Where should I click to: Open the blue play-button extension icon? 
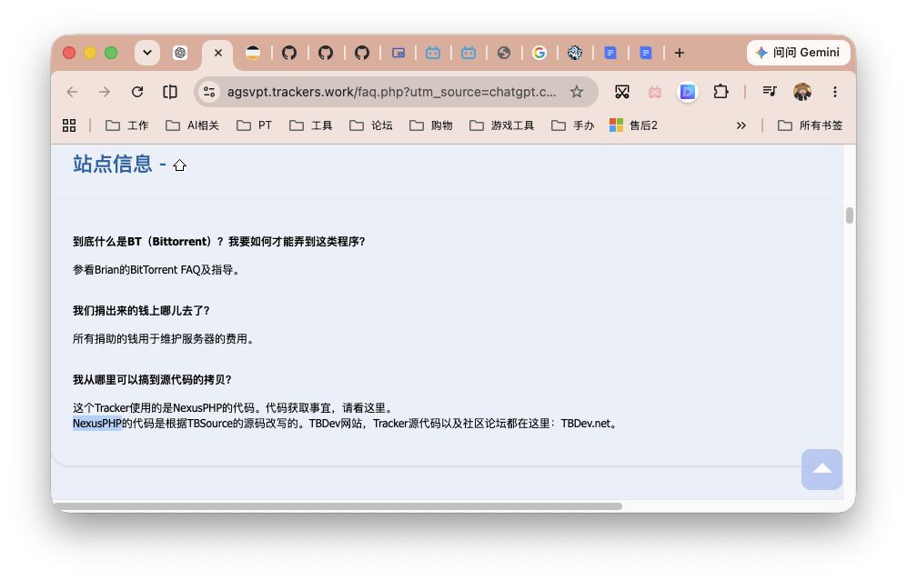(x=688, y=92)
